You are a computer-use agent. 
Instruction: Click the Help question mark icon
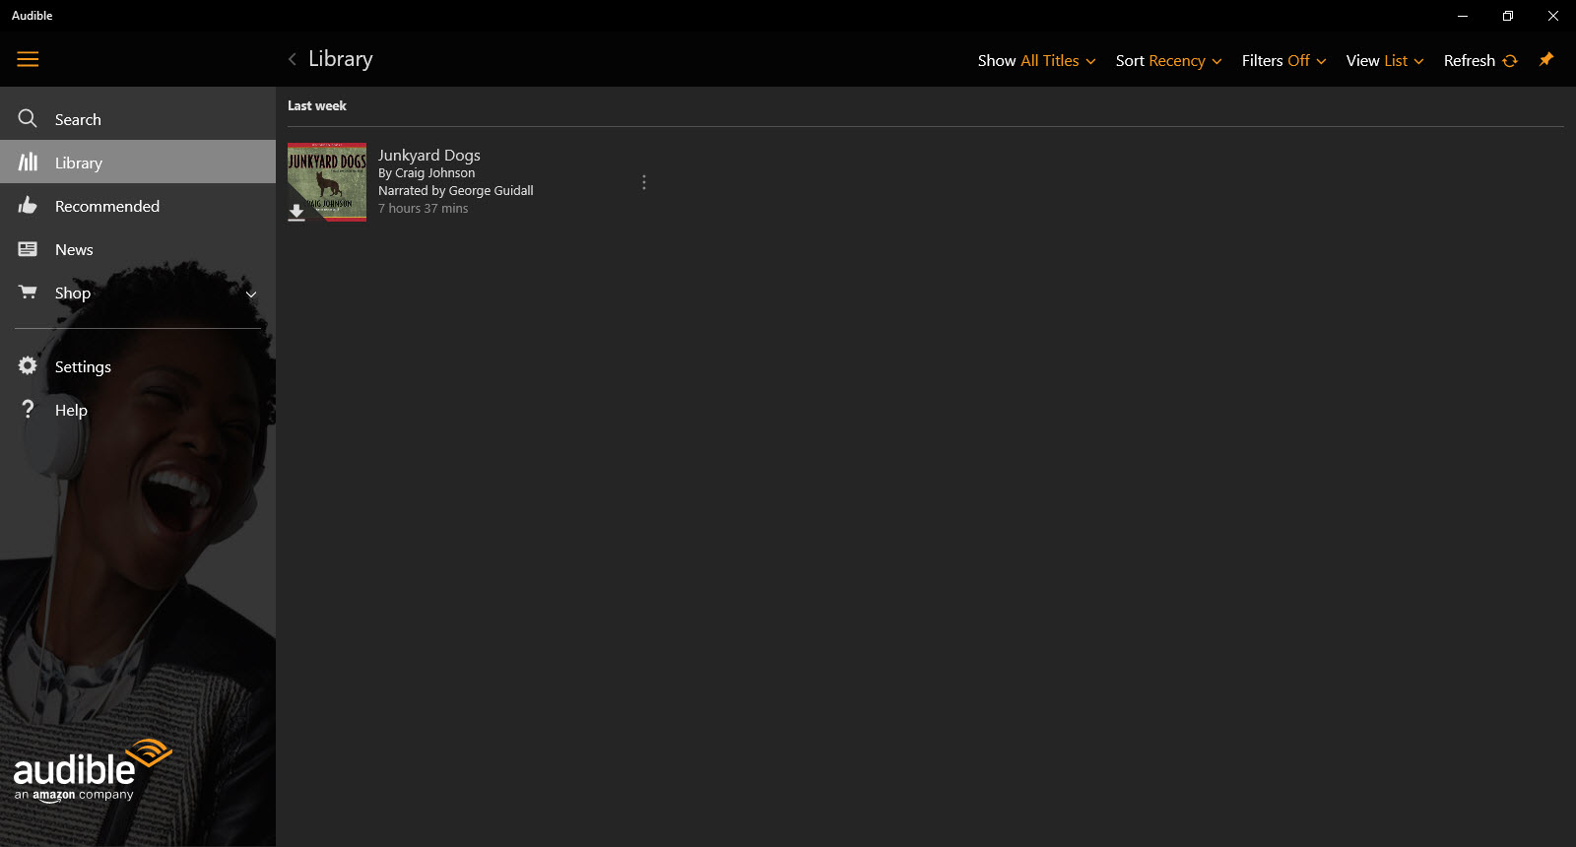(28, 410)
